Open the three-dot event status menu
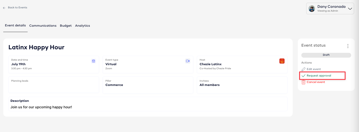359x132 pixels. coord(348,46)
